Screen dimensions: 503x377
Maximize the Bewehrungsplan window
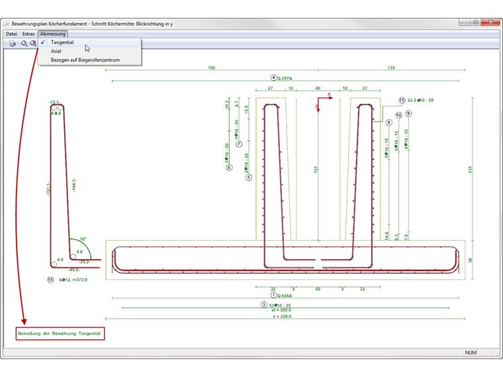[475, 22]
